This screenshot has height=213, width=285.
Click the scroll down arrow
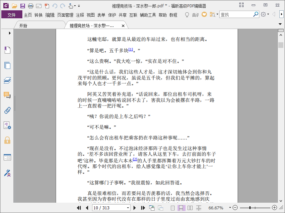tap(281, 201)
